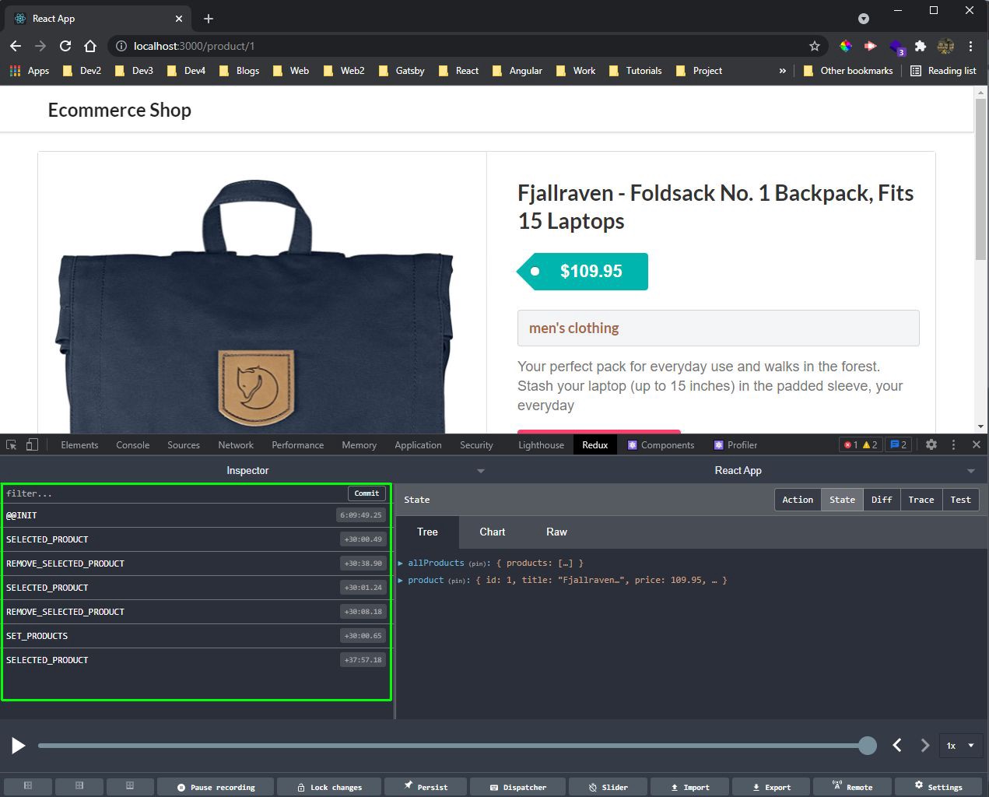This screenshot has height=797, width=989.
Task: Click the Ecommerce Shop header title
Action: (120, 110)
